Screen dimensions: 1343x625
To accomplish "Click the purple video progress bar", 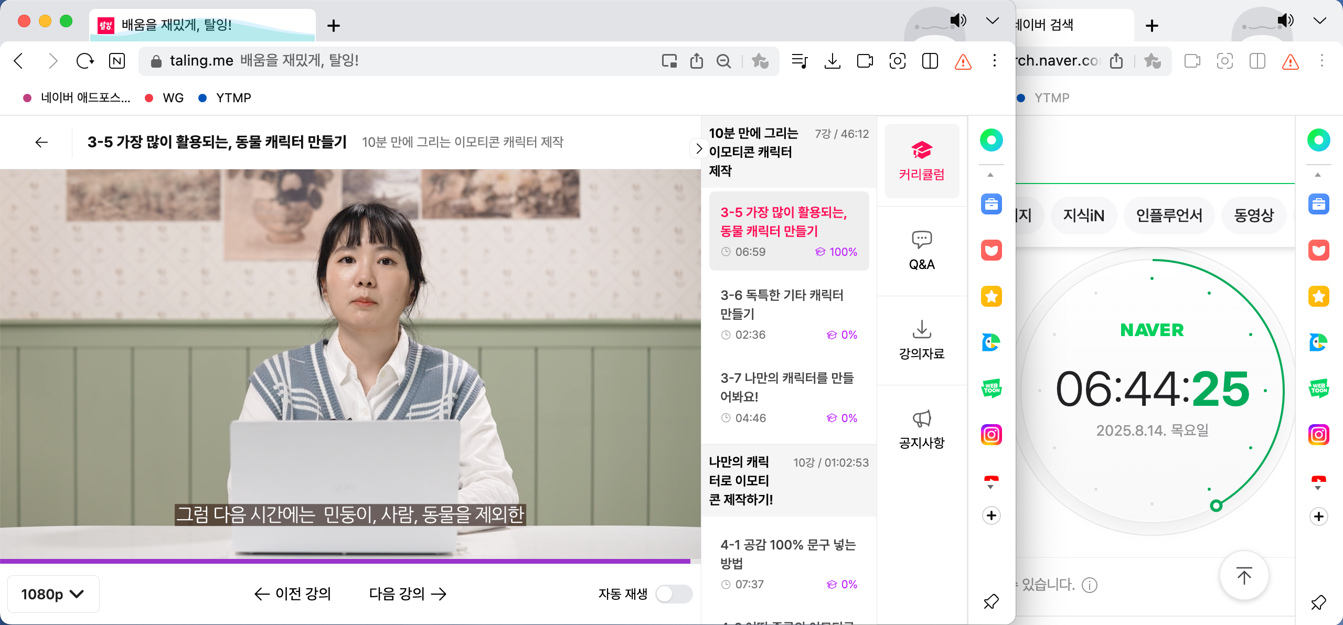I will click(x=346, y=561).
